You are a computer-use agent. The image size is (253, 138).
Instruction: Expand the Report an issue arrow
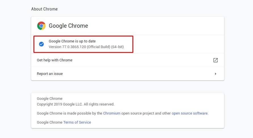(x=215, y=74)
